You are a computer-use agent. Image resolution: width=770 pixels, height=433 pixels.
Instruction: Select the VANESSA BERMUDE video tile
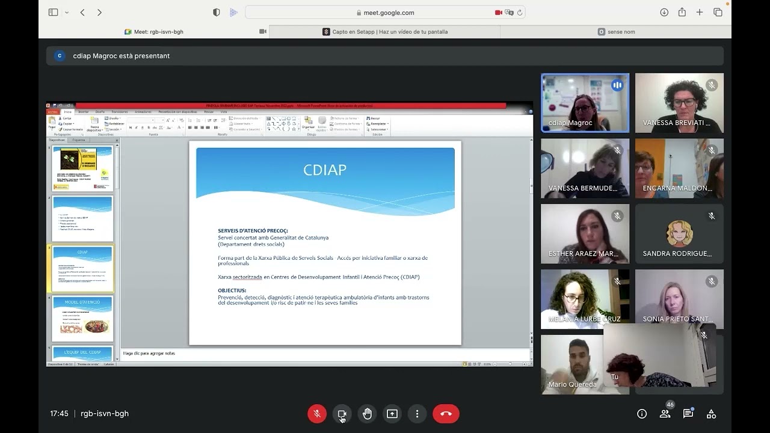[585, 168]
